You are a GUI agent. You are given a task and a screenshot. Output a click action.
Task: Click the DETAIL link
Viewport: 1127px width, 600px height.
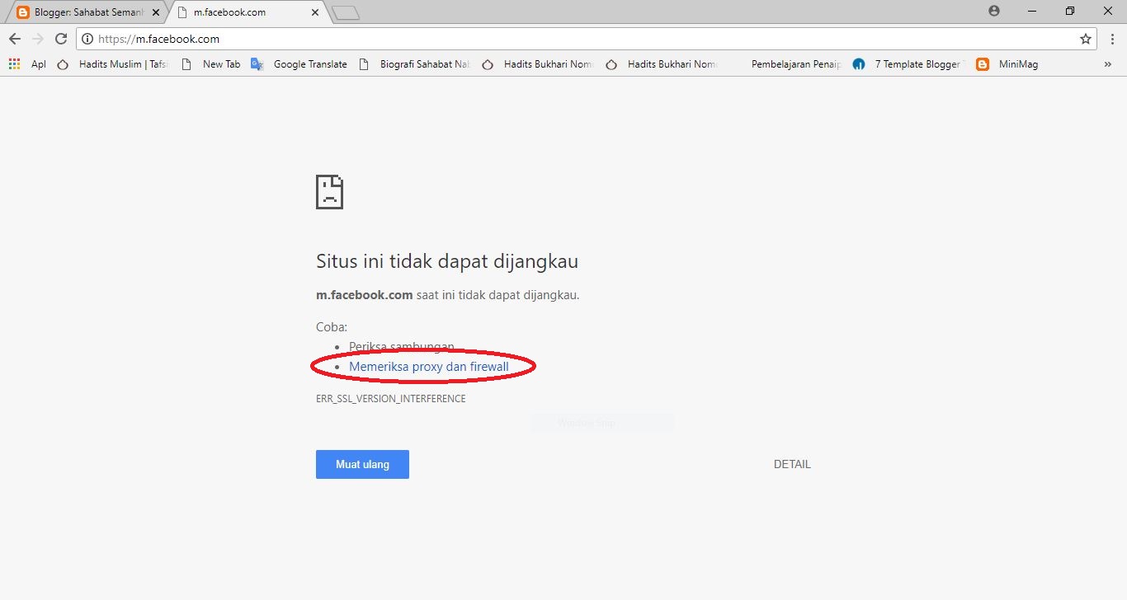point(791,464)
